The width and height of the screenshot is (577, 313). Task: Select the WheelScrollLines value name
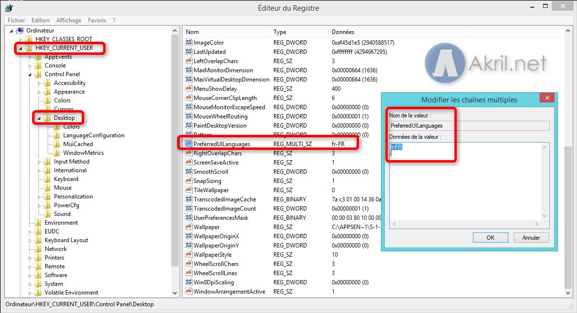pos(215,273)
